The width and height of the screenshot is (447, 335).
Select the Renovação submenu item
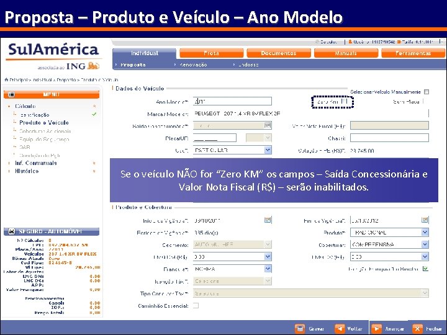193,65
